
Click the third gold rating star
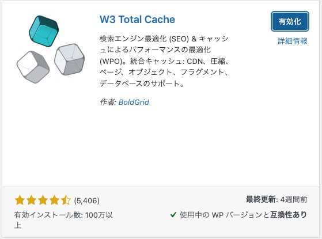[x=43, y=200]
